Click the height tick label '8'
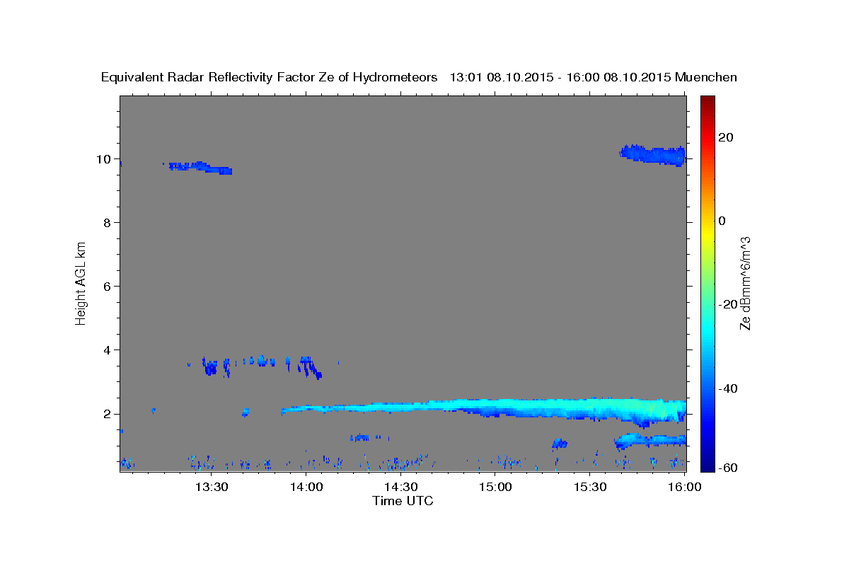The height and width of the screenshot is (566, 849). 106,222
